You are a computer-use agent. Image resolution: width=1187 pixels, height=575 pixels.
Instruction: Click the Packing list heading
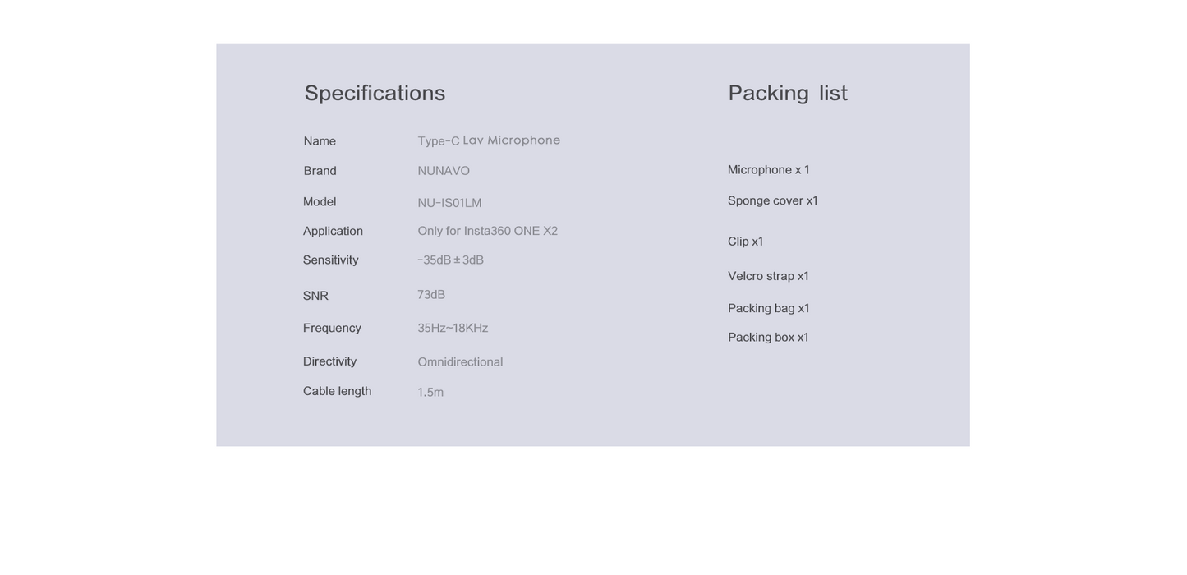787,93
